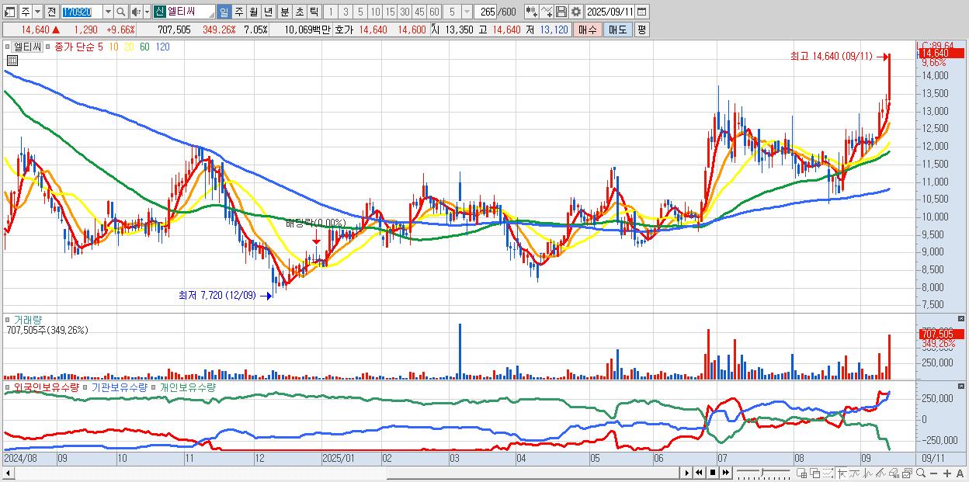
Task: Click the 매도 sell button
Action: click(617, 29)
